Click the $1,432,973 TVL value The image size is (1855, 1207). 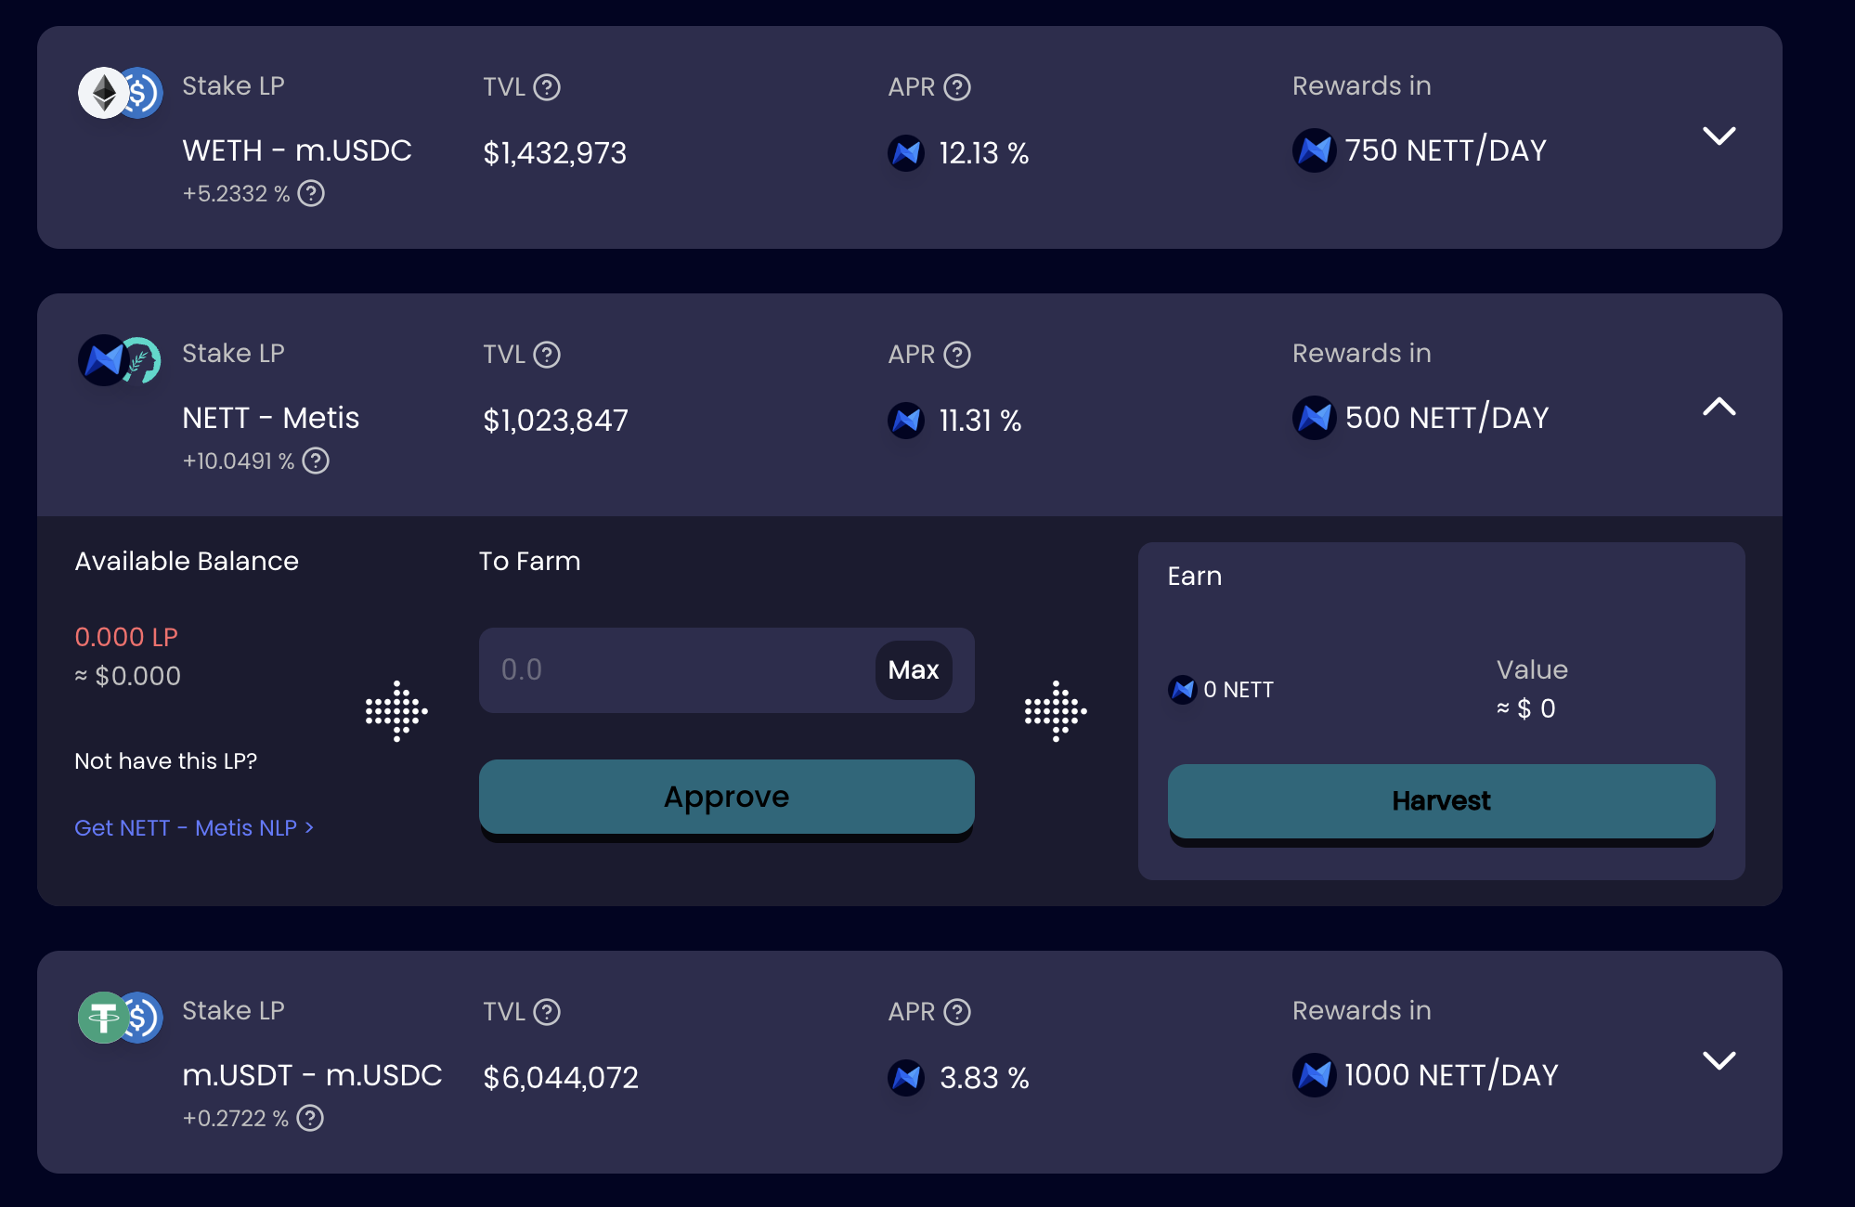(555, 153)
